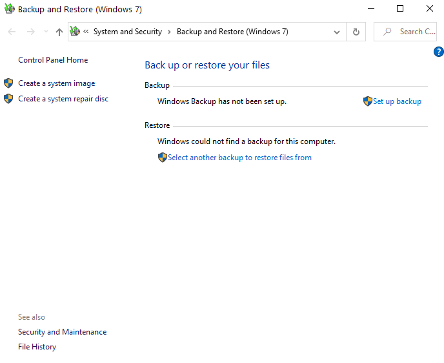Expand the breadcrumb overflow double chevron
Image resolution: width=444 pixels, height=363 pixels.
(x=86, y=32)
